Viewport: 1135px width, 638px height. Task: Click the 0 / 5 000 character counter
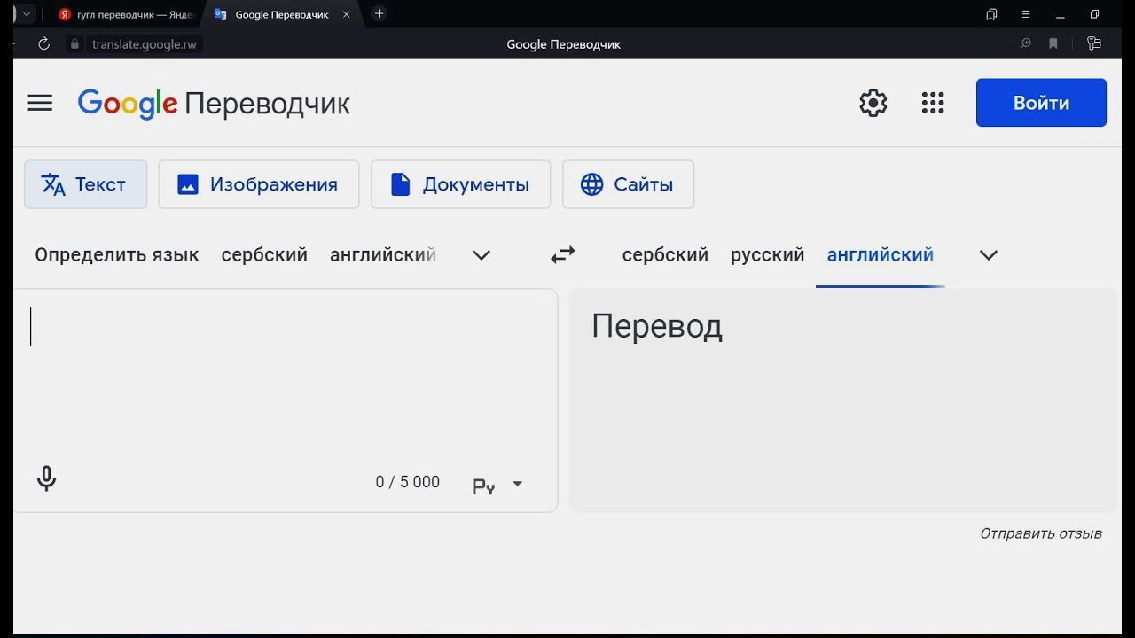tap(408, 482)
